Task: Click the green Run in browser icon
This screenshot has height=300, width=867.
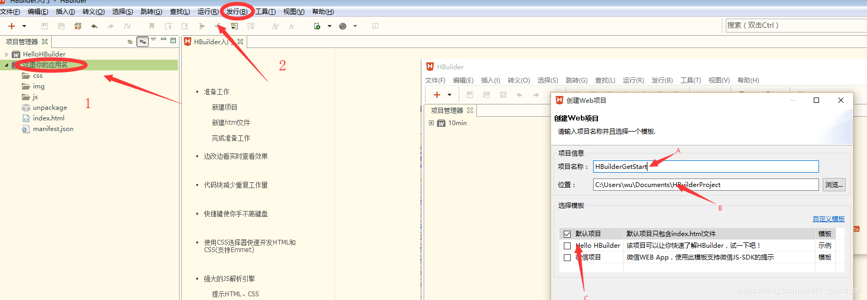Action: click(x=317, y=26)
